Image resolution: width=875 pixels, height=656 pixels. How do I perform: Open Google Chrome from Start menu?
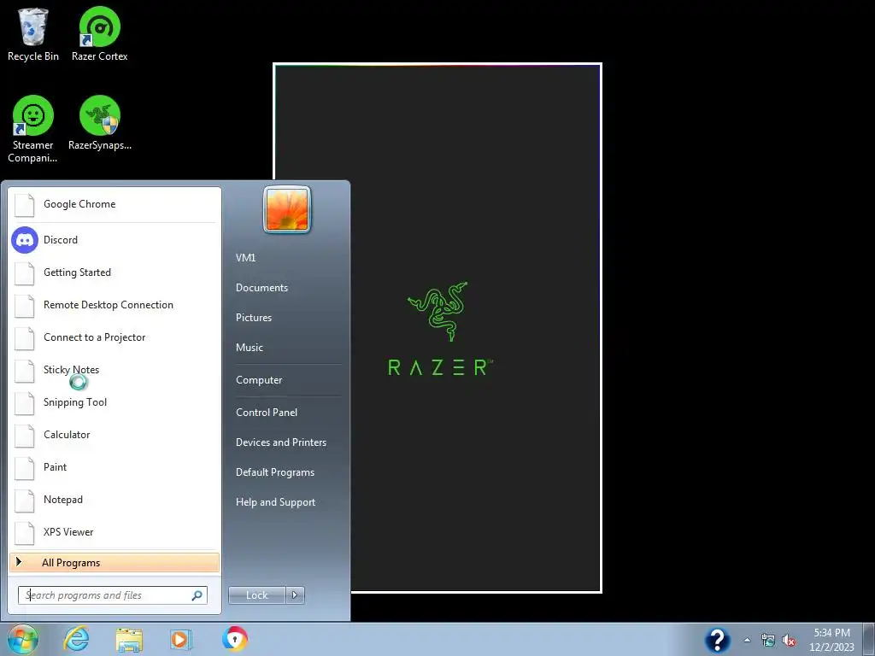click(115, 204)
